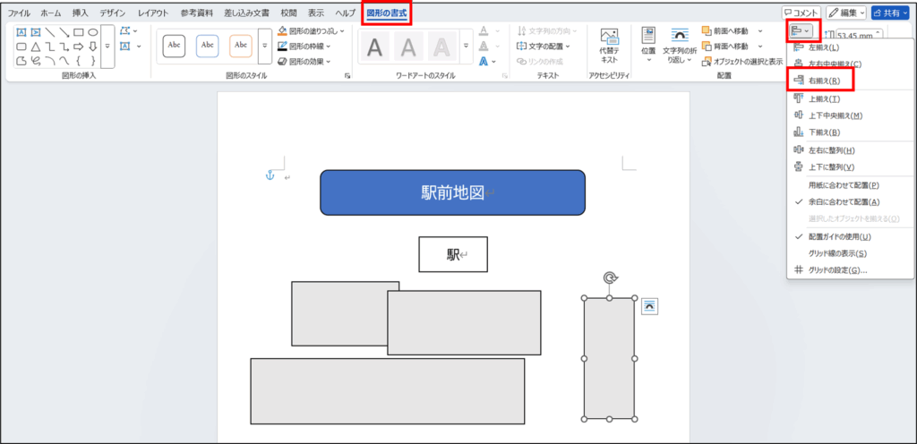The height and width of the screenshot is (444, 917).
Task: Switch to the レイアウト tab
Action: coord(152,13)
